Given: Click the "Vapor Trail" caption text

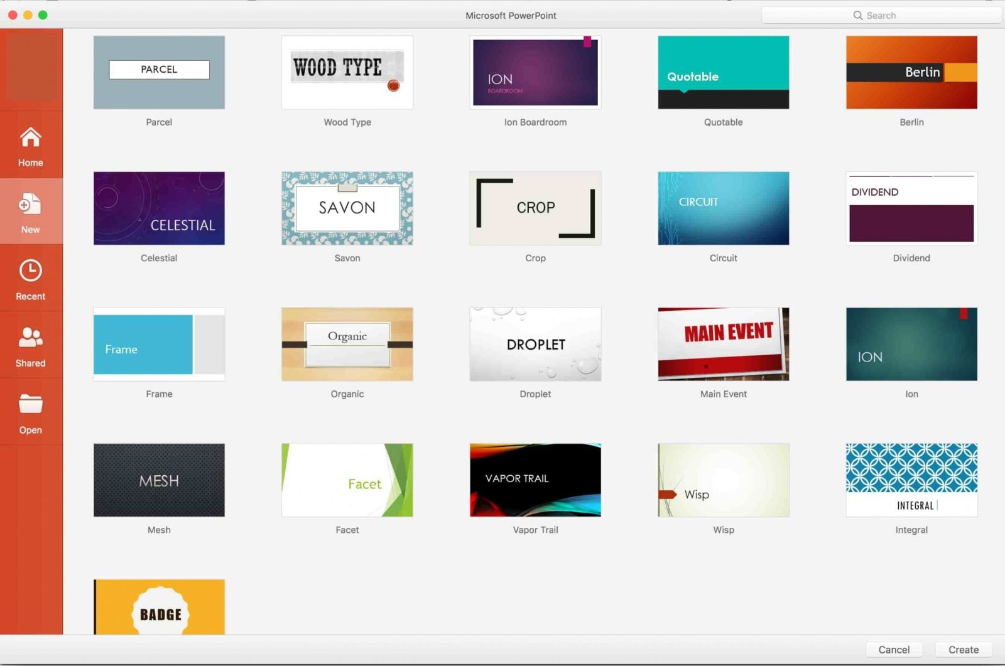Looking at the screenshot, I should coord(535,530).
